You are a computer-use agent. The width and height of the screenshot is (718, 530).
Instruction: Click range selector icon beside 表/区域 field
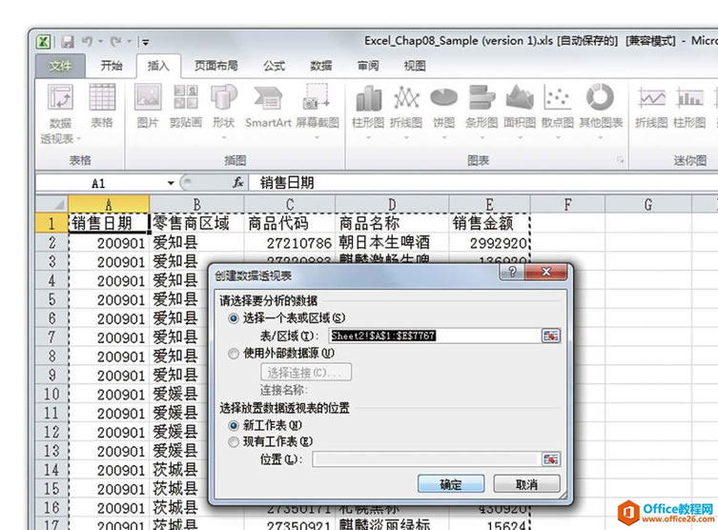click(x=550, y=336)
